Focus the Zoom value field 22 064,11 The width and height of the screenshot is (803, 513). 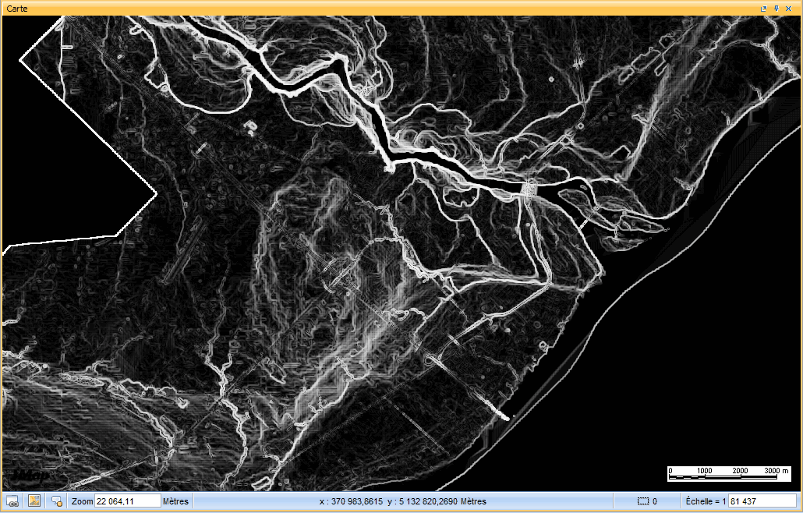pyautogui.click(x=127, y=501)
